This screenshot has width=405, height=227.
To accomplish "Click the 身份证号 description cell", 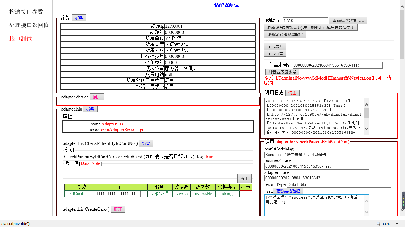I will [x=160, y=194].
